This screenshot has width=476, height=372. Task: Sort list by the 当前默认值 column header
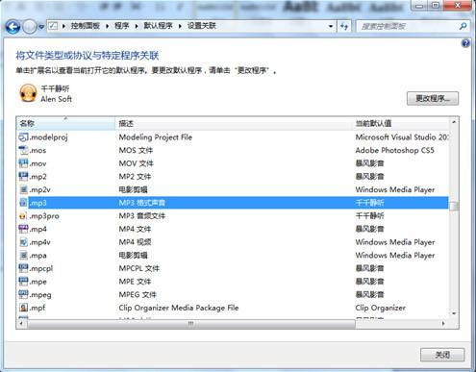point(401,123)
